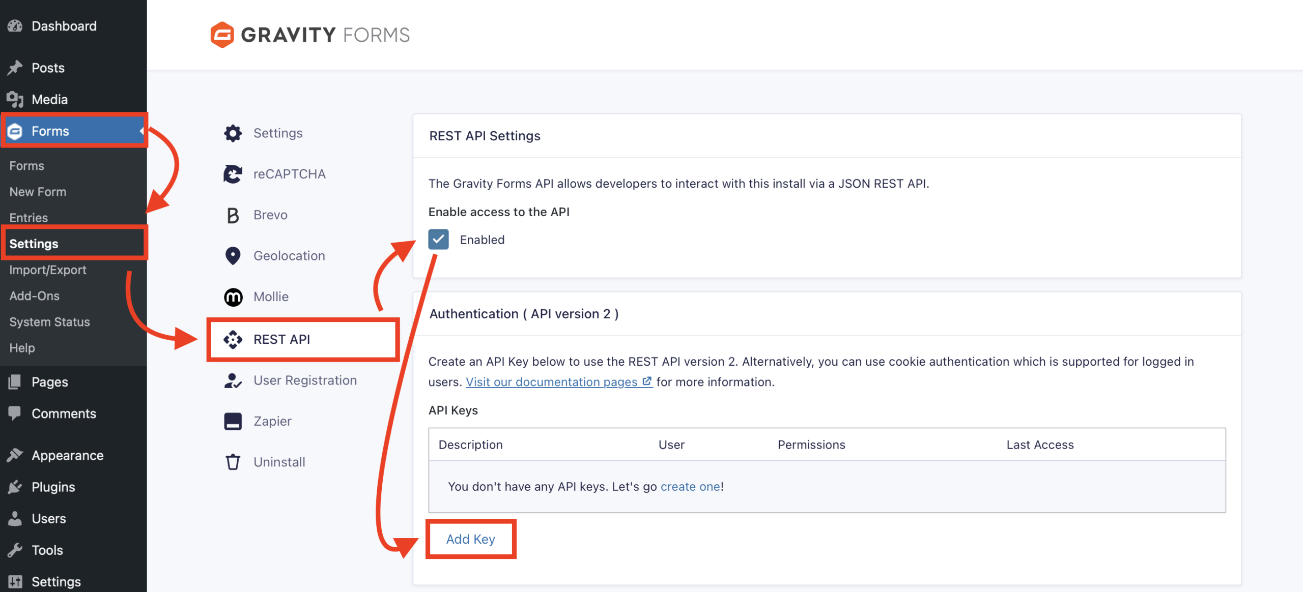Follow the 'create one' link
1303x592 pixels.
coord(690,487)
